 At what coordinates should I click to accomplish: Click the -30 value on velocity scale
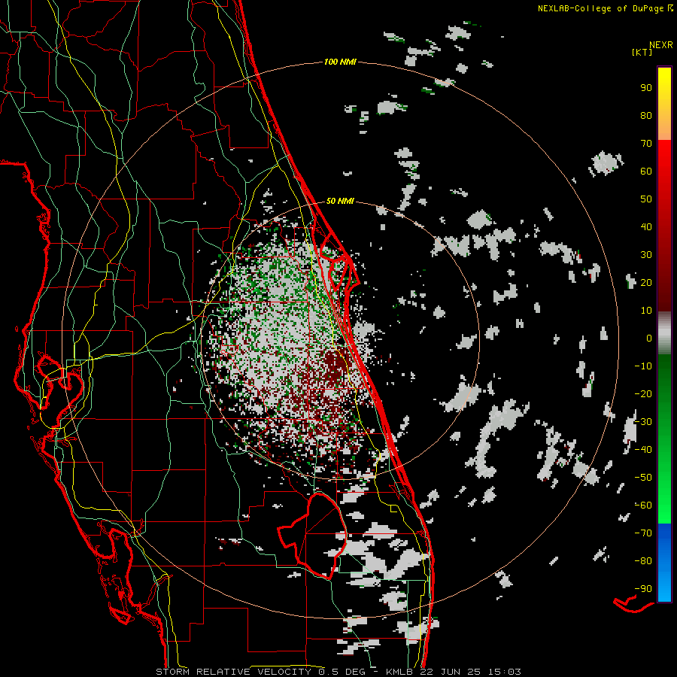coord(643,422)
